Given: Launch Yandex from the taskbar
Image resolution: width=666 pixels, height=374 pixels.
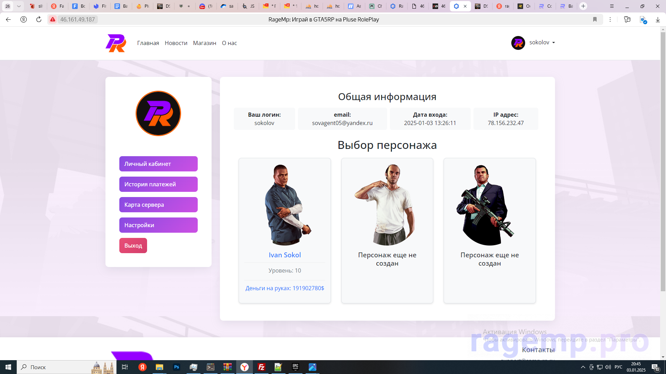Looking at the screenshot, I should 143,367.
